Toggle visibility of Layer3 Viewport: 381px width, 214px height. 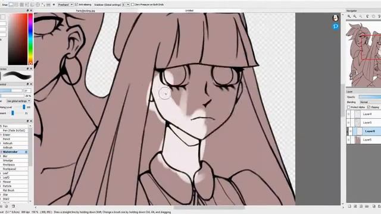(348, 122)
